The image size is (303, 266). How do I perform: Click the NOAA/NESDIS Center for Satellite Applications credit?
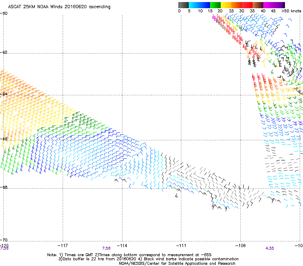point(177,264)
